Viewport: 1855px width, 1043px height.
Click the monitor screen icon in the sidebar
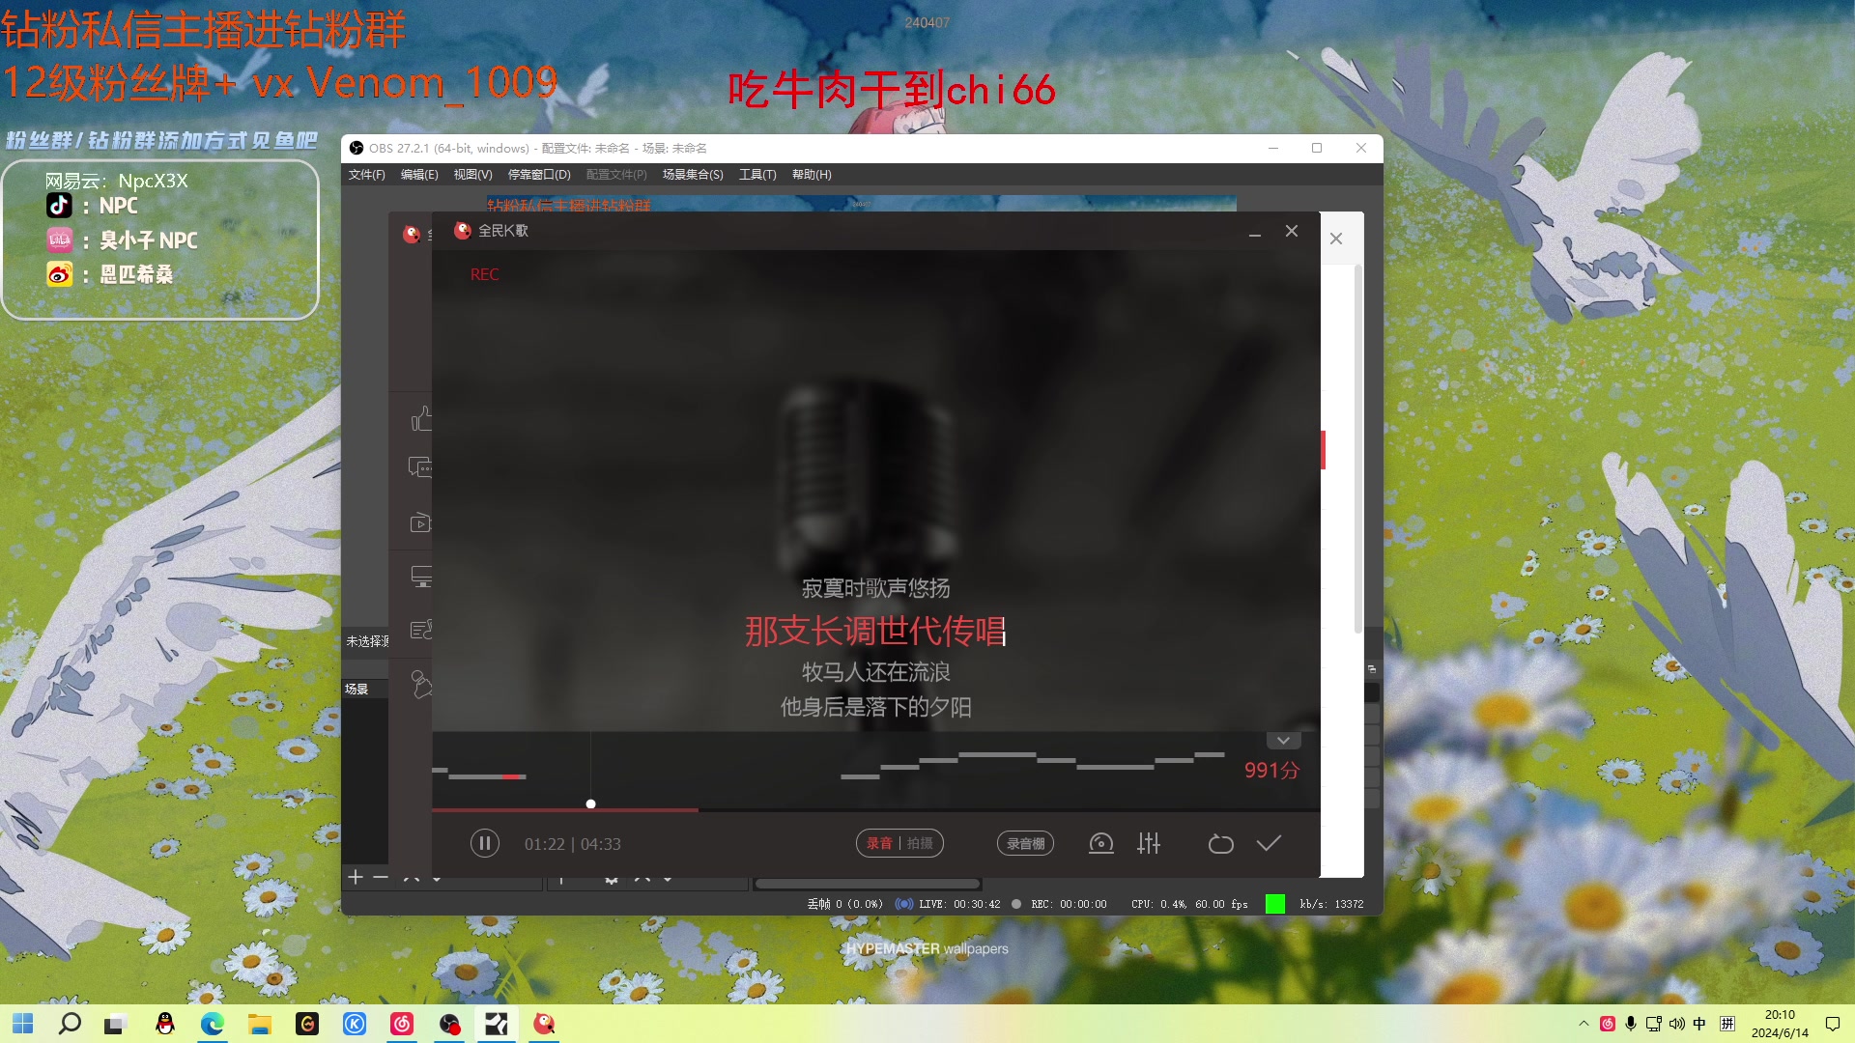pyautogui.click(x=421, y=577)
